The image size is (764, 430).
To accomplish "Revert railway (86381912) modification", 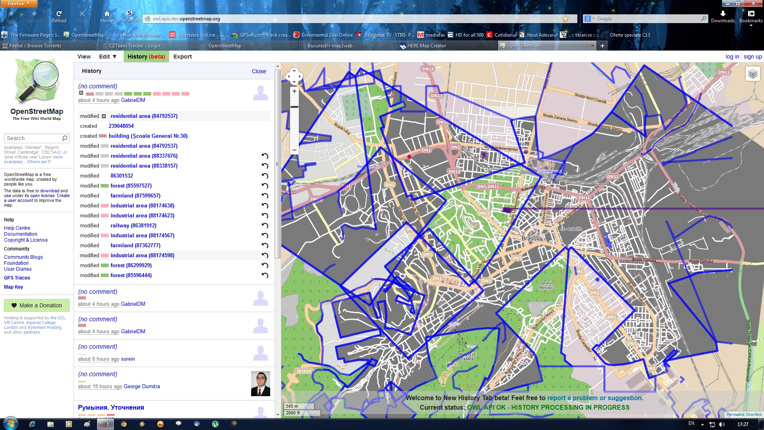I will click(265, 226).
